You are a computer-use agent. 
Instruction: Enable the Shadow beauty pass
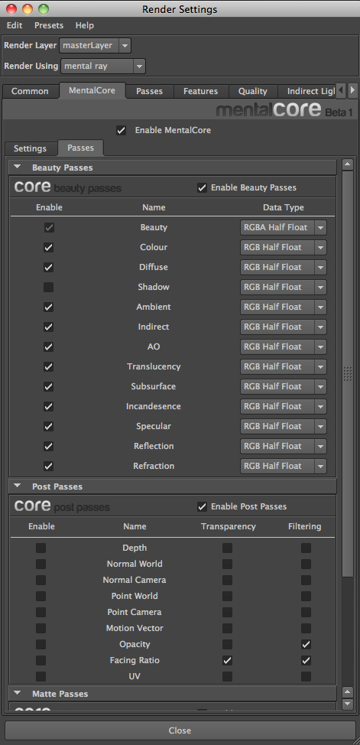(x=48, y=287)
